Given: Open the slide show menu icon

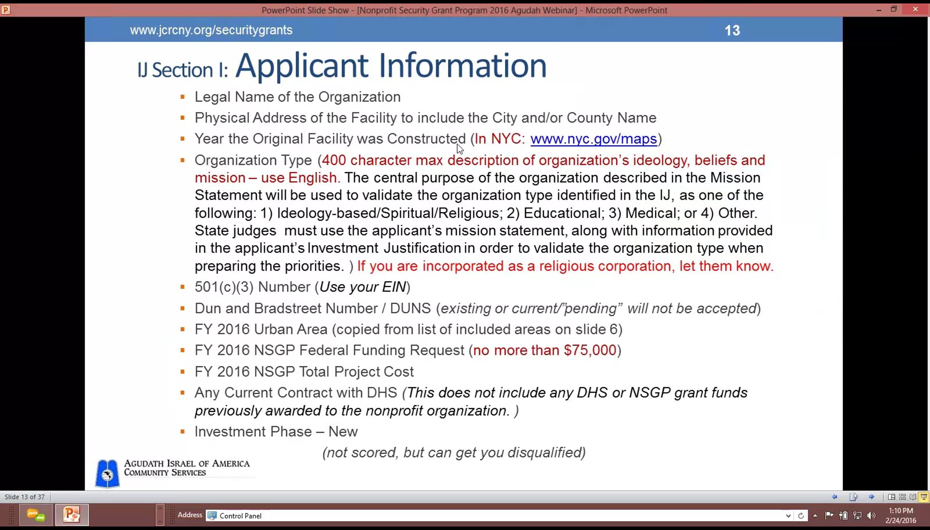Looking at the screenshot, I should (853, 497).
